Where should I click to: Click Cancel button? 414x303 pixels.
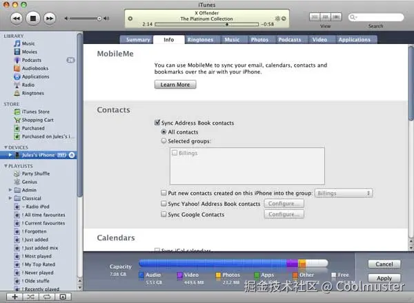pyautogui.click(x=384, y=264)
